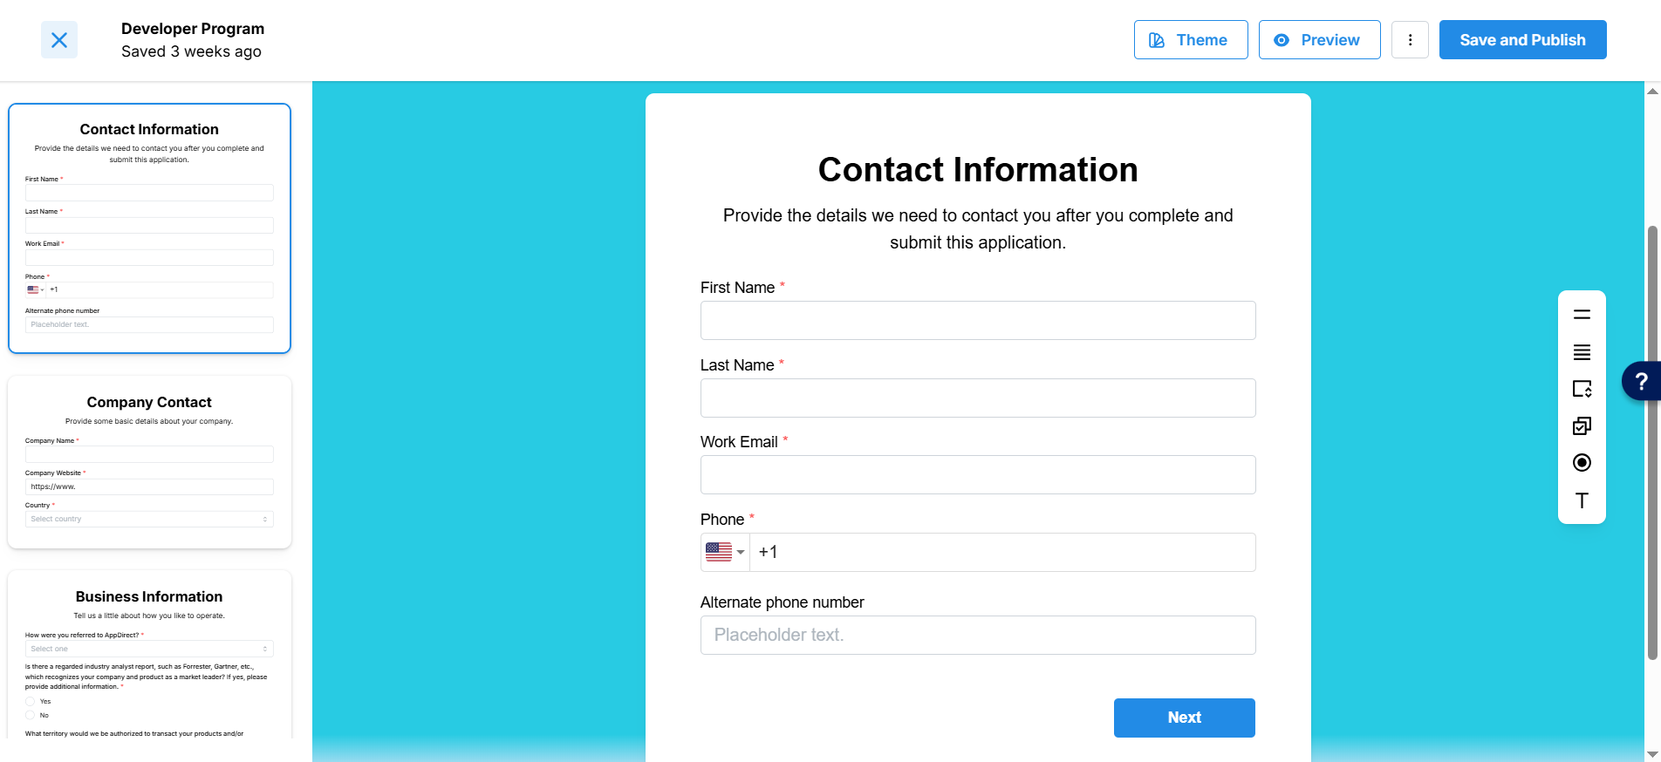Select the No radio in Business Information thumbnail
The height and width of the screenshot is (762, 1661).
(x=31, y=715)
